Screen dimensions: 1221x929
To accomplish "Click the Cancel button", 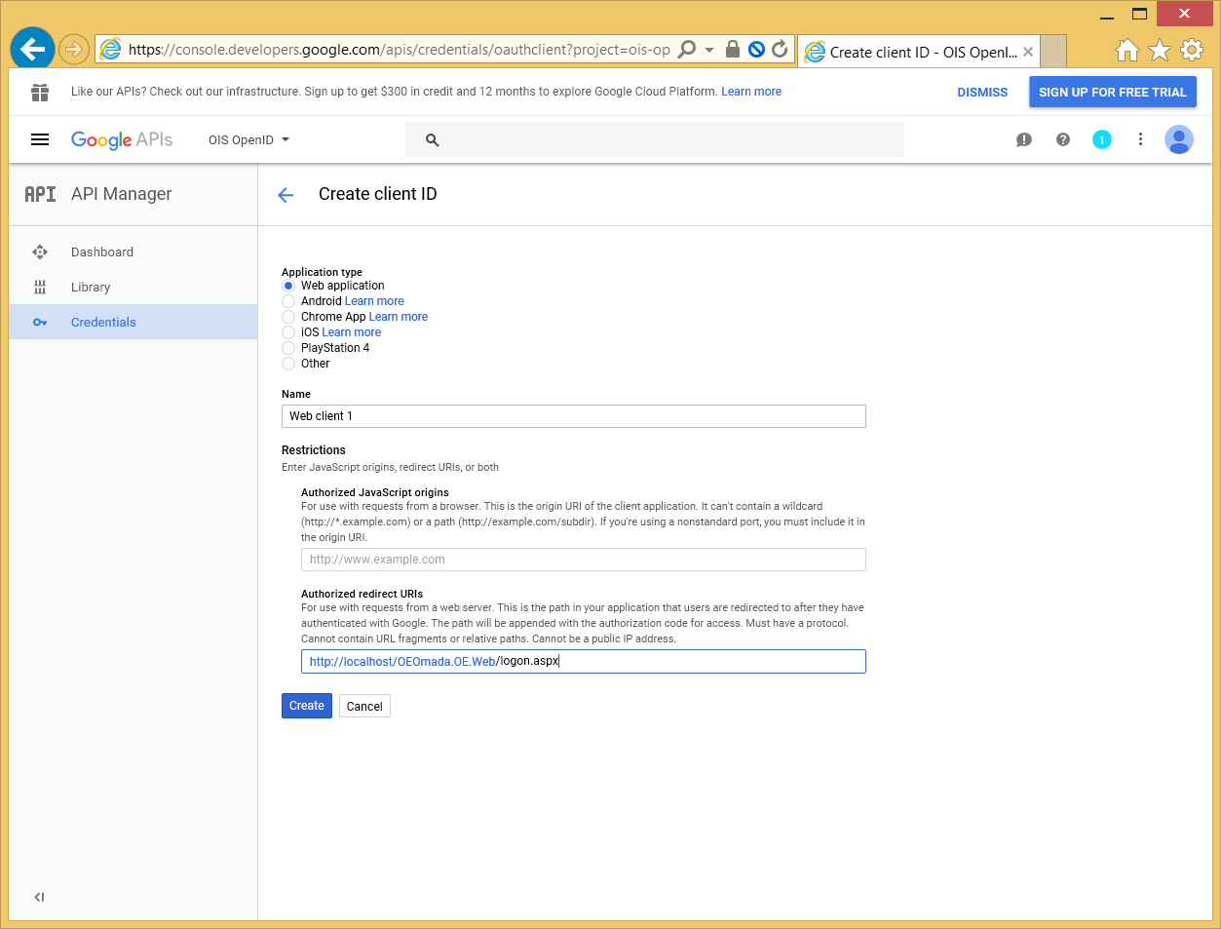I will 364,707.
